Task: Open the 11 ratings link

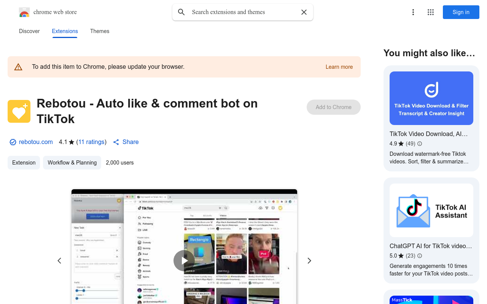Action: coord(91,142)
